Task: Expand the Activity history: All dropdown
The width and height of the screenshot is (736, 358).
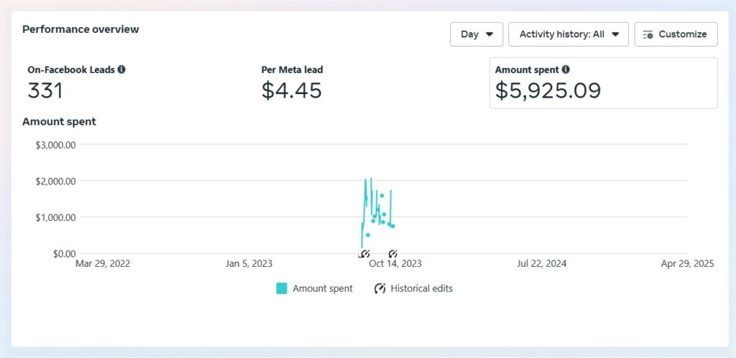Action: tap(569, 34)
